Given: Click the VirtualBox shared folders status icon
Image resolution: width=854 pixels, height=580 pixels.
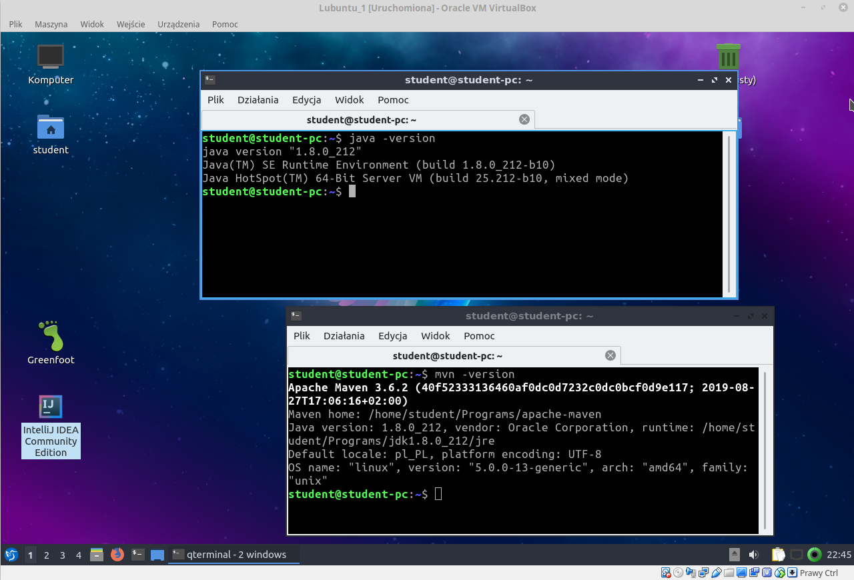Looking at the screenshot, I should (x=729, y=573).
